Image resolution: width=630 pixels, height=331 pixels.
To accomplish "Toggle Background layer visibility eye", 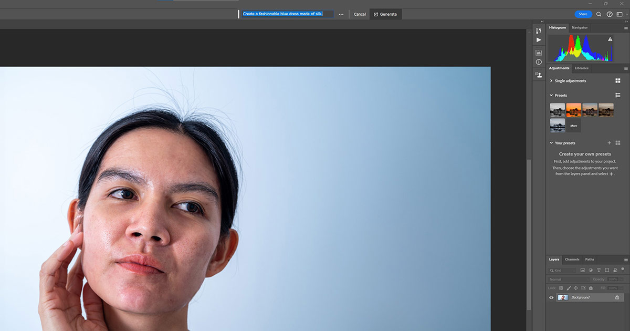I will 551,297.
